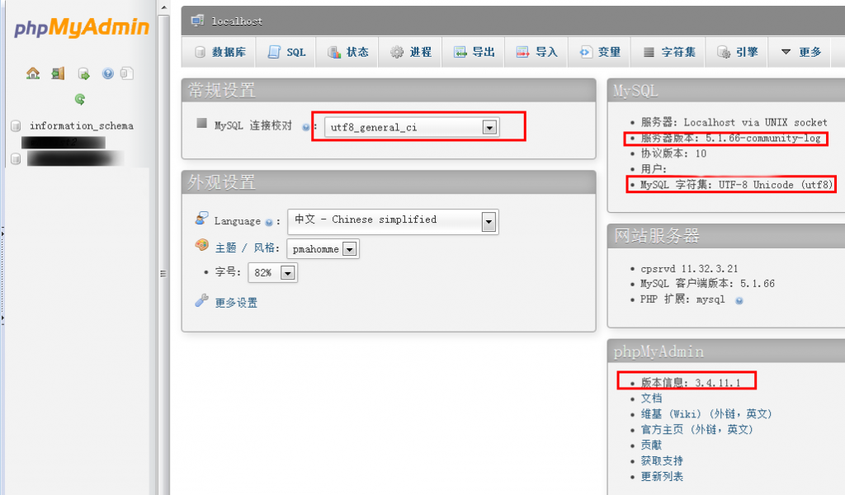Open the 82% font size dropdown

(x=272, y=272)
